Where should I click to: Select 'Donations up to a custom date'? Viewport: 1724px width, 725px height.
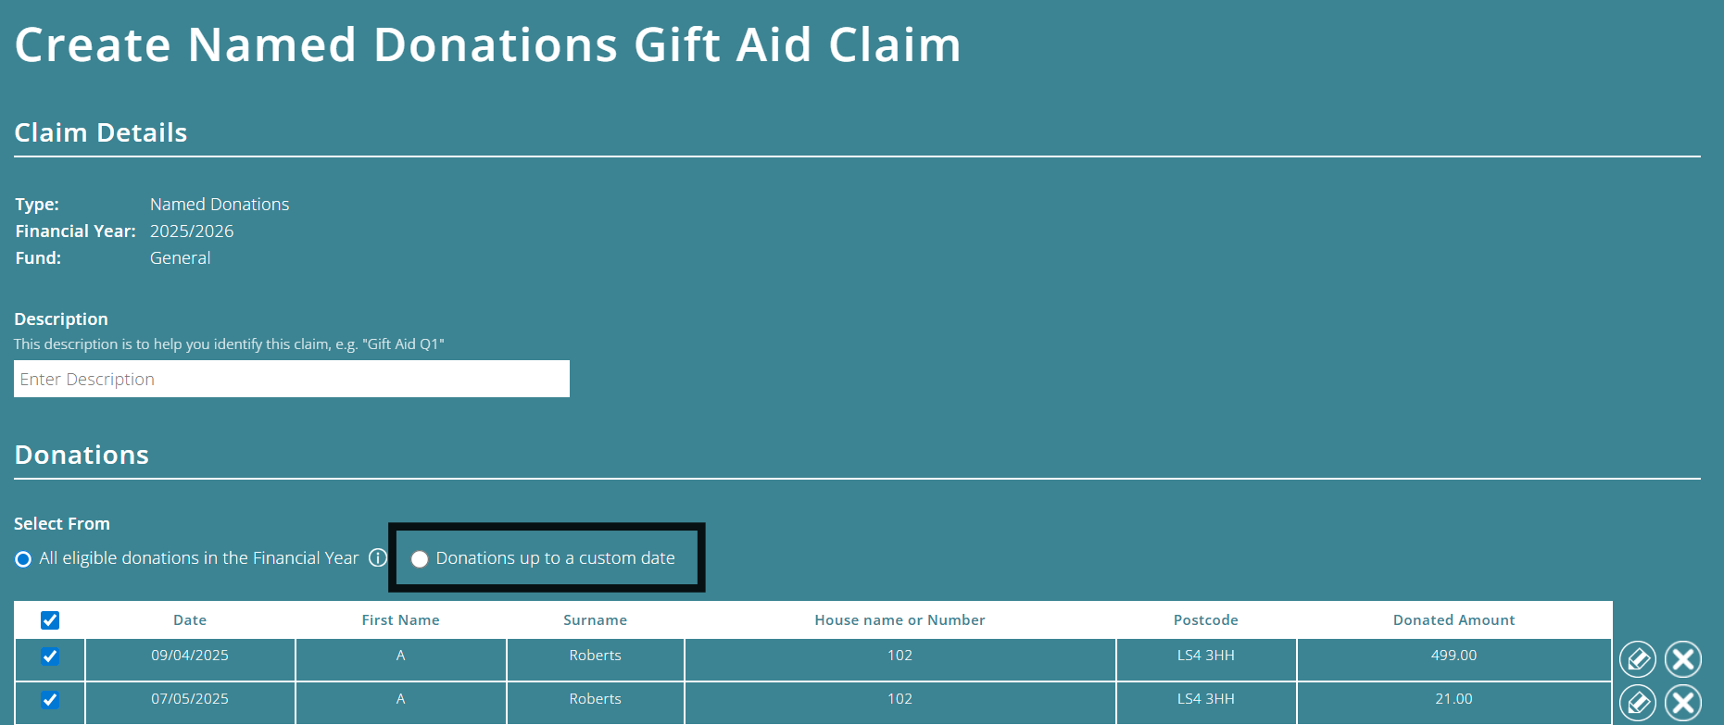coord(420,558)
